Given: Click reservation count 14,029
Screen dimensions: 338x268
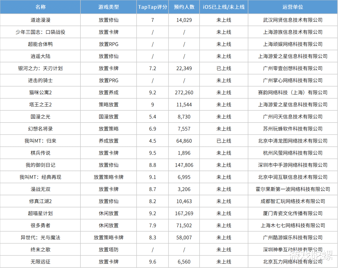Looking at the screenshot, I should [184, 20].
